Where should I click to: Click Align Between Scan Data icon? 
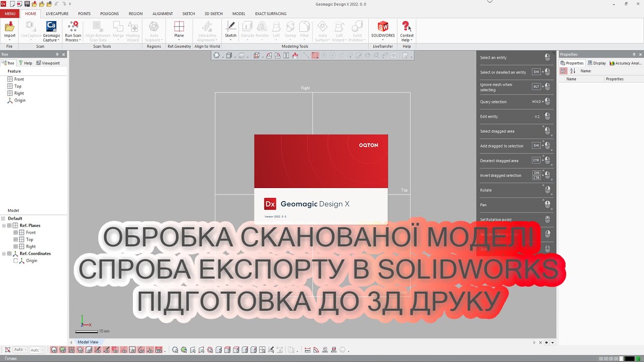(x=98, y=27)
